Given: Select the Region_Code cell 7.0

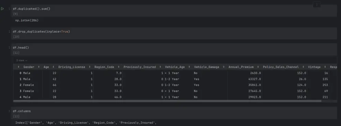Looking at the screenshot, I should (119, 73).
